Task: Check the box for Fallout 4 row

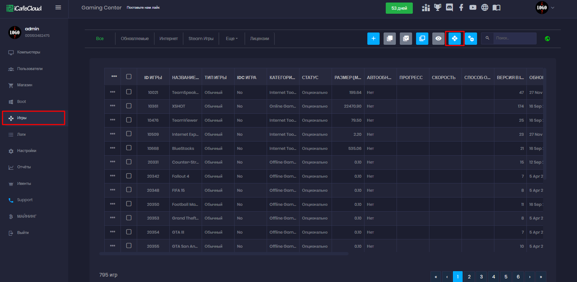Action: pos(129,176)
